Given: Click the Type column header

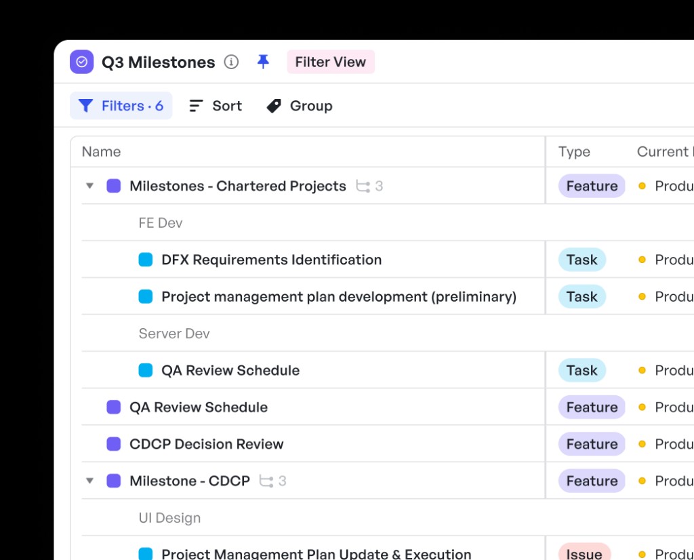Looking at the screenshot, I should click(x=574, y=152).
